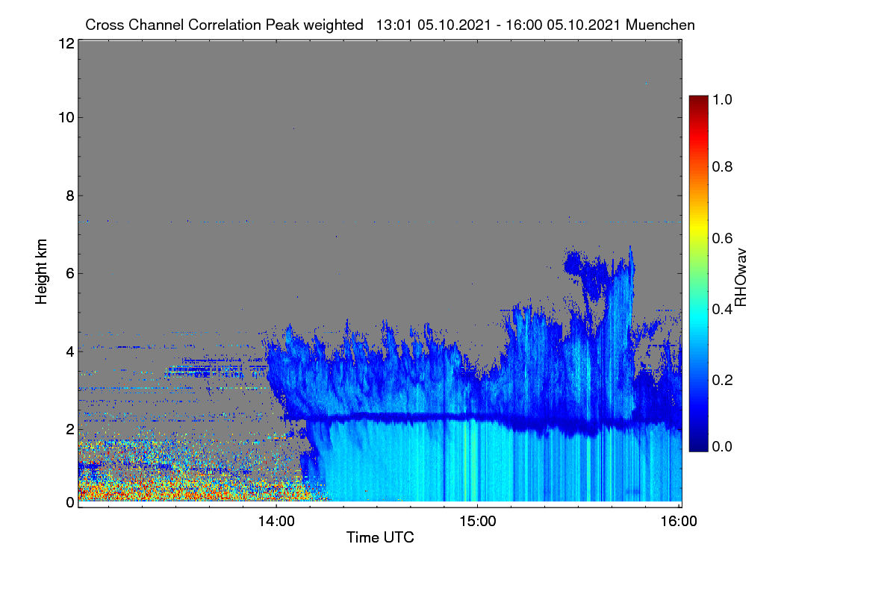896x597 pixels.
Task: Click the 4 height axis label
Action: [x=69, y=350]
